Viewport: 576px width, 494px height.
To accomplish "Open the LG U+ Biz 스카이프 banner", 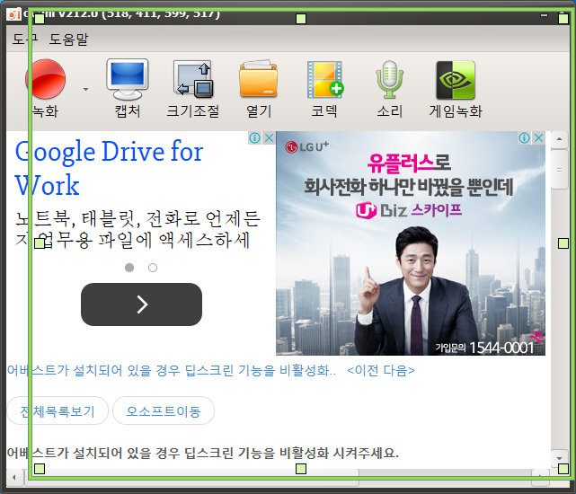I will pos(411,243).
